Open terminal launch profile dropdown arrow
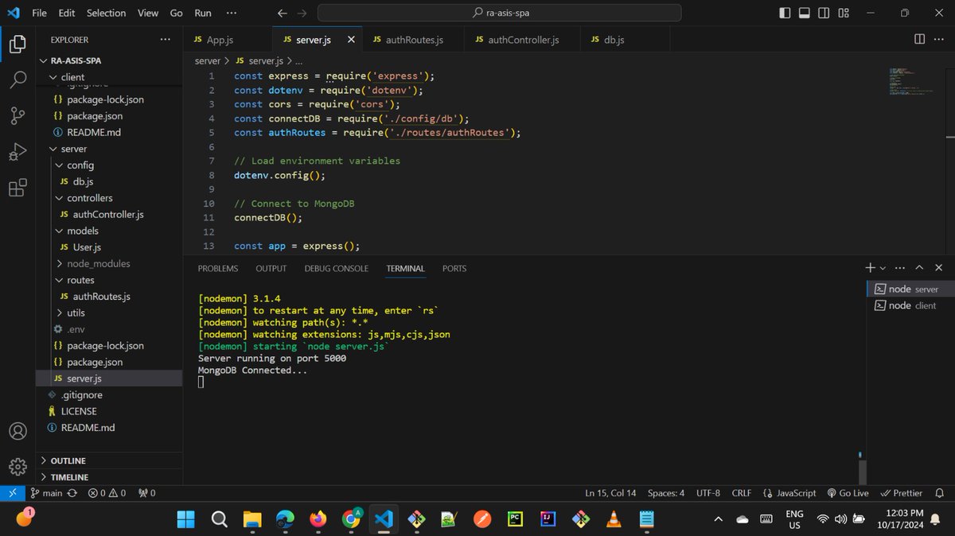955x536 pixels. (883, 269)
